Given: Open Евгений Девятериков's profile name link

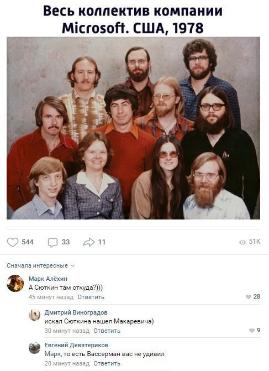Looking at the screenshot, I should tap(76, 345).
